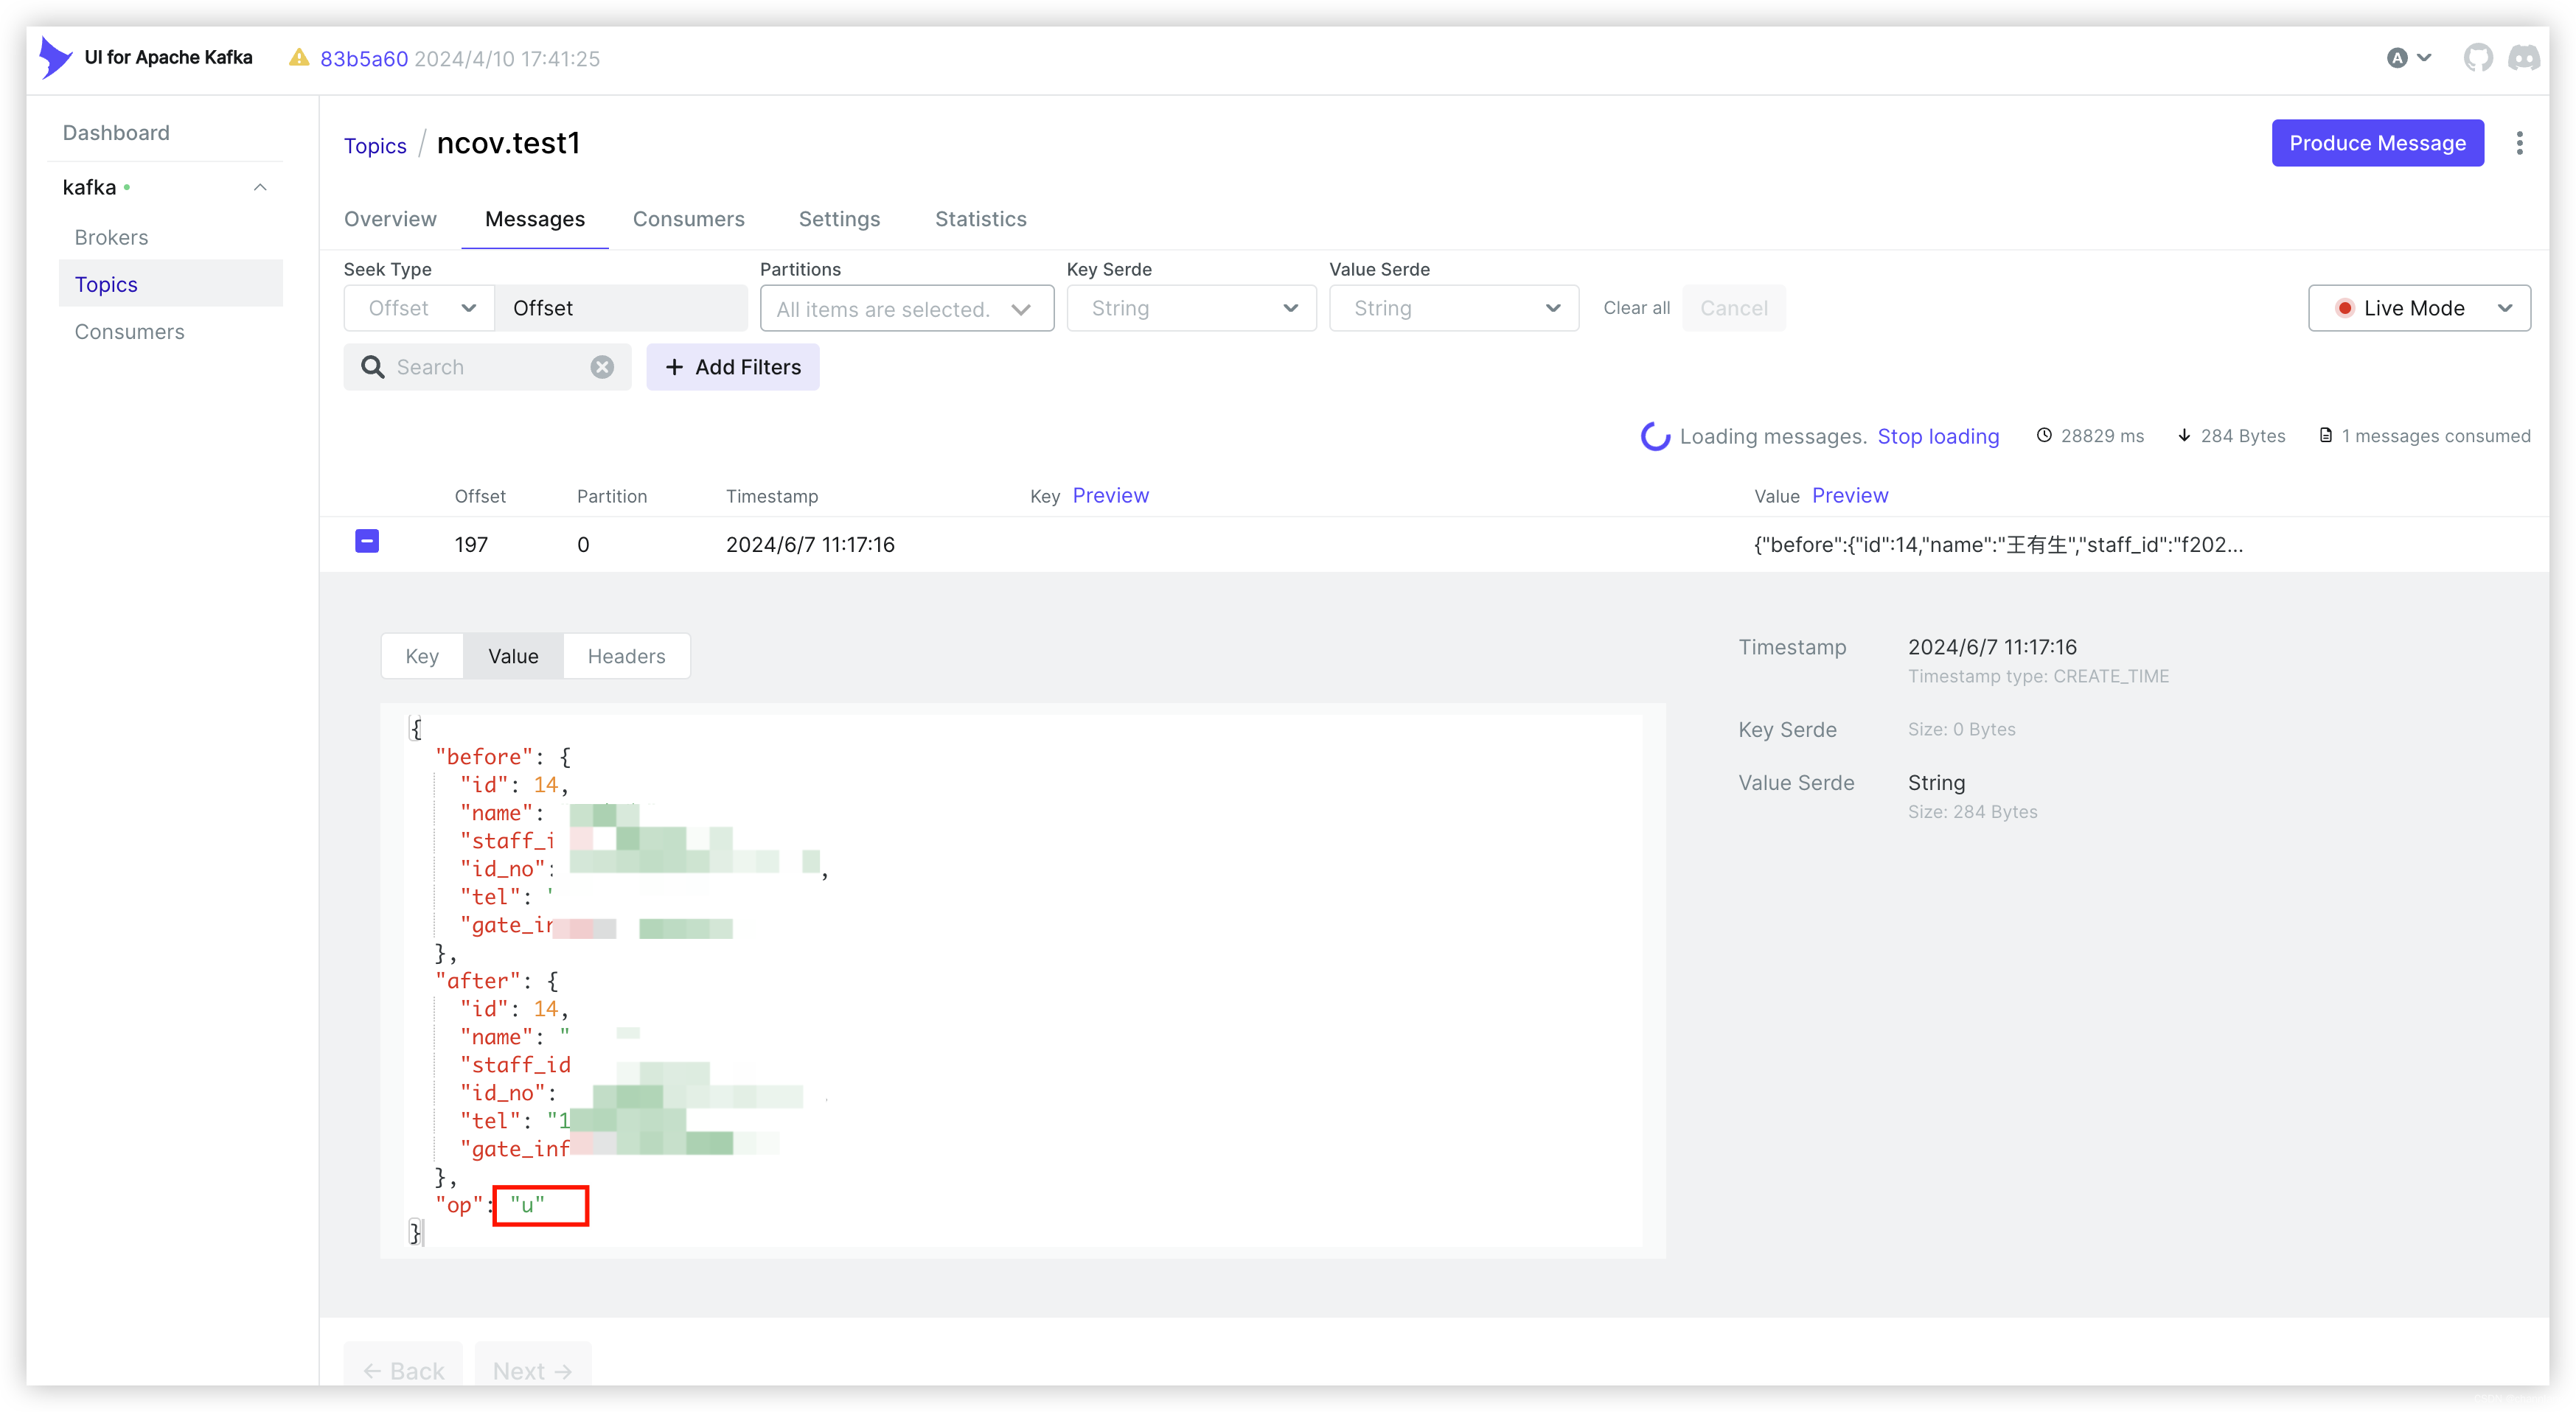Viewport: 2576px width, 1412px height.
Task: Click the UI for Apache Kafka logo
Action: [56, 58]
